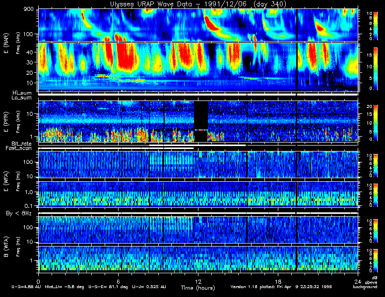Click the "18" hour tick on time axis
The width and height of the screenshot is (385, 297).
point(278,281)
